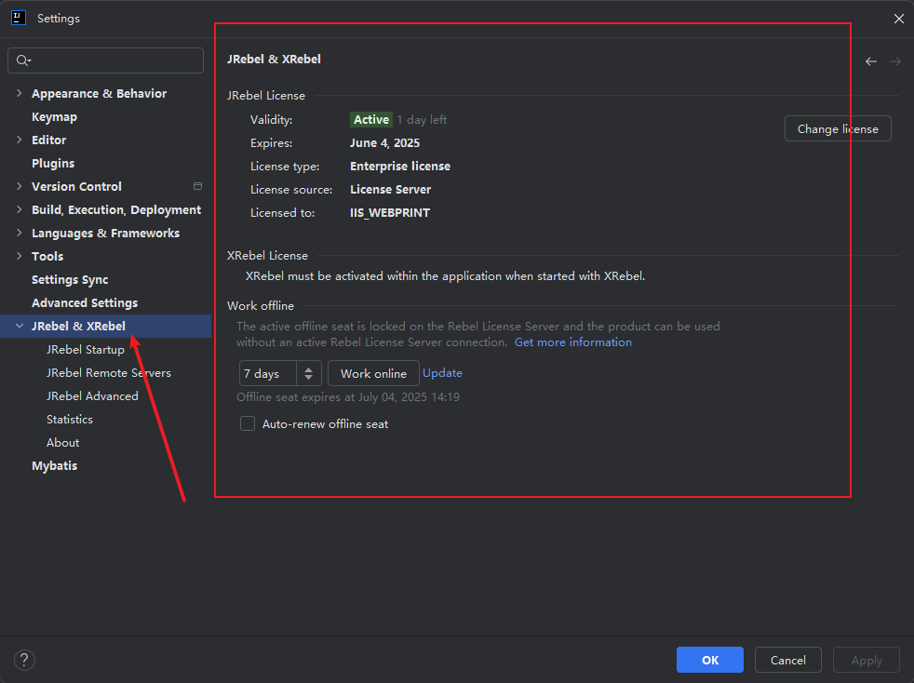
Task: Open JRebel Statistics page
Action: 70,420
